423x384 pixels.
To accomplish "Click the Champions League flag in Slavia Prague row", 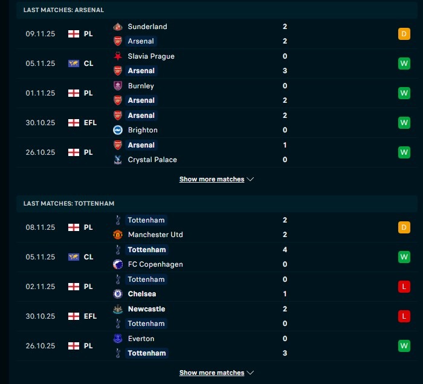I will pos(74,63).
